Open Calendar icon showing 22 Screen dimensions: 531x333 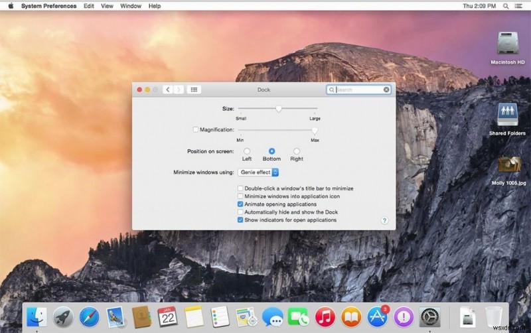tap(168, 317)
